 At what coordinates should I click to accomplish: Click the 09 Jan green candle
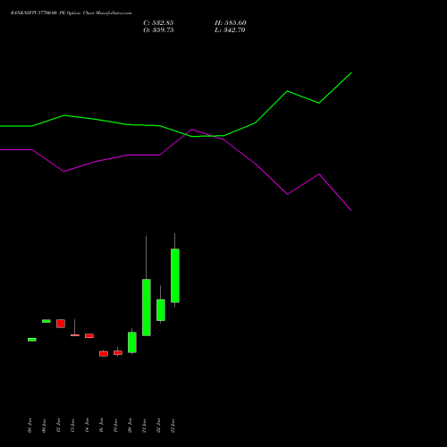coord(46,321)
